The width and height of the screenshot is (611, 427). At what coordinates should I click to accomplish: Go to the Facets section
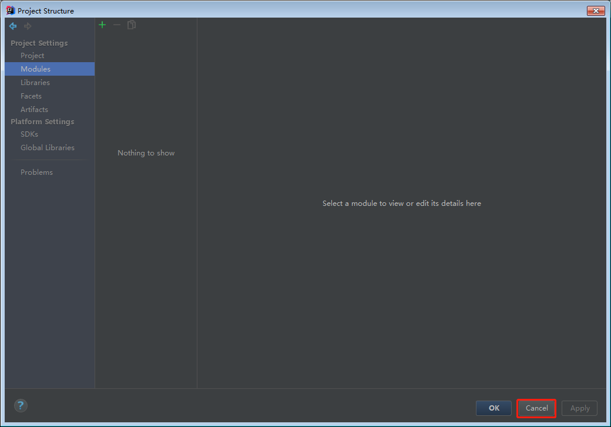tap(31, 96)
